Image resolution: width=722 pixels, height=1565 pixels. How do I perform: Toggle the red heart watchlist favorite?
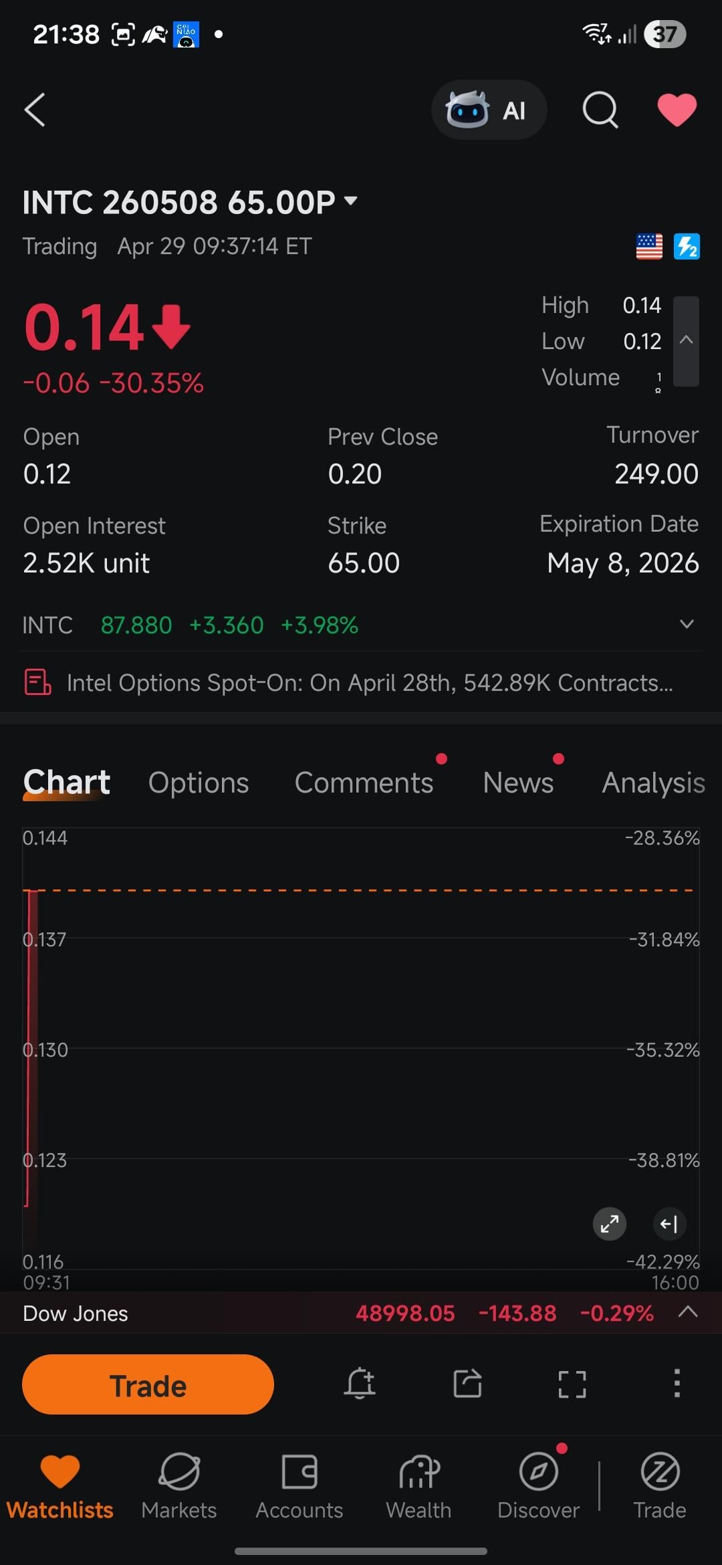677,110
